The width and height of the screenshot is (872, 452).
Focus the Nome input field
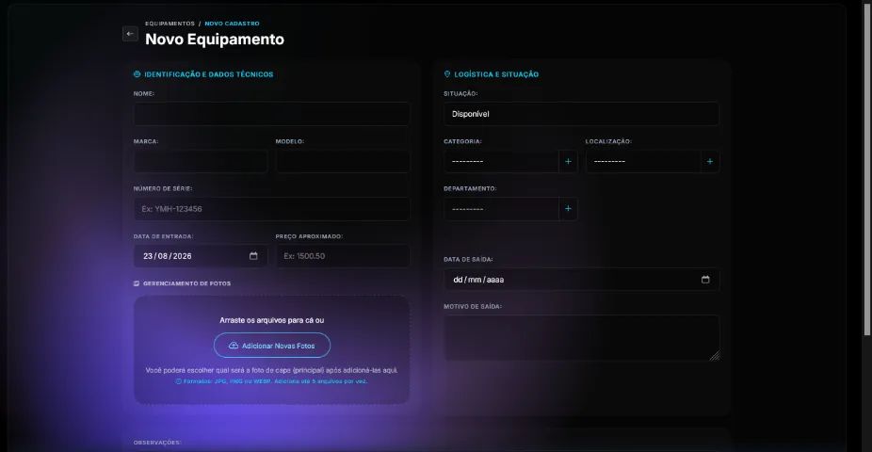click(271, 114)
